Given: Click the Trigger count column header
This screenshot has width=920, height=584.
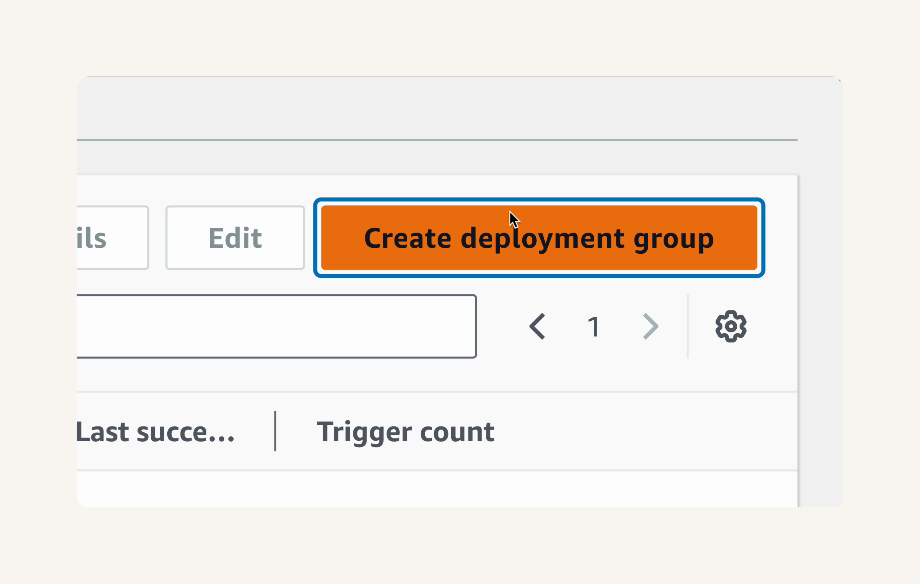Looking at the screenshot, I should point(405,432).
